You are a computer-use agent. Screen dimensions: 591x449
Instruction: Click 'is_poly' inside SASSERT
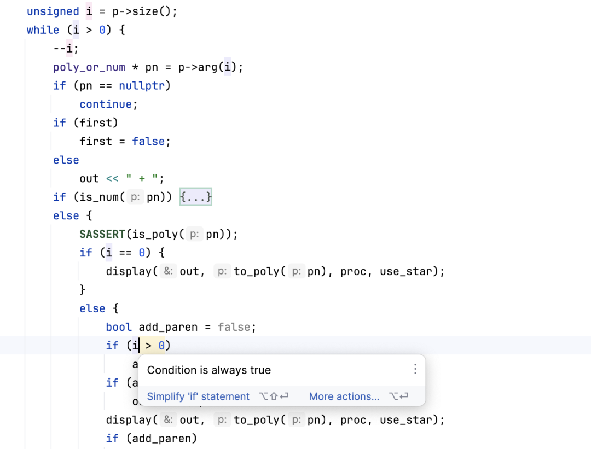[155, 234]
